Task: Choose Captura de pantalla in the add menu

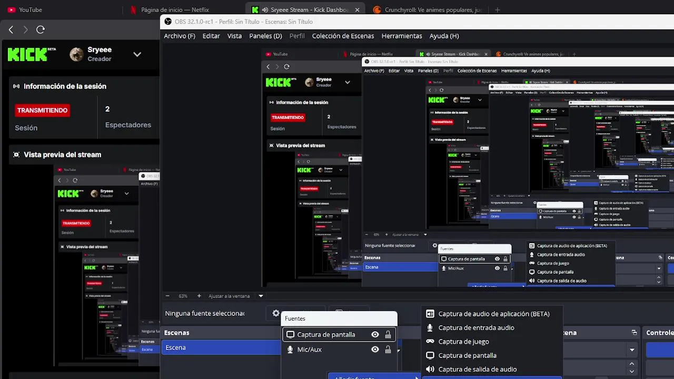Action: click(492, 355)
